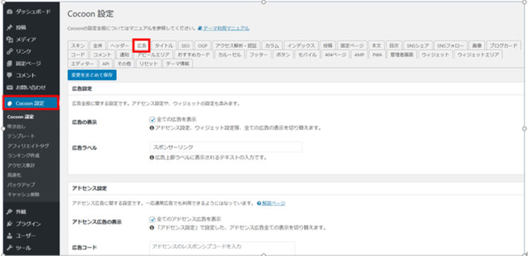Click the speech bubble icon beside コメント

click(10, 75)
